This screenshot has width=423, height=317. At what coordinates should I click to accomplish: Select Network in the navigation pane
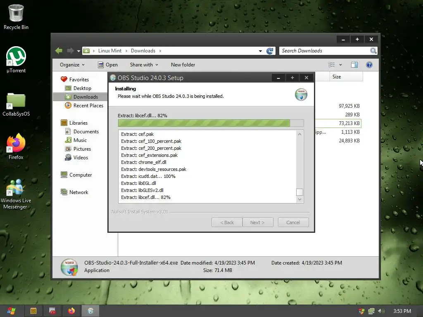pos(74,192)
